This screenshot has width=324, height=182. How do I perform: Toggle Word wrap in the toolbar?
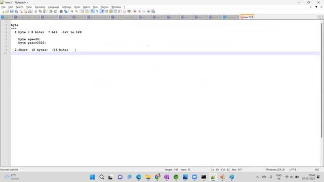coord(93,11)
